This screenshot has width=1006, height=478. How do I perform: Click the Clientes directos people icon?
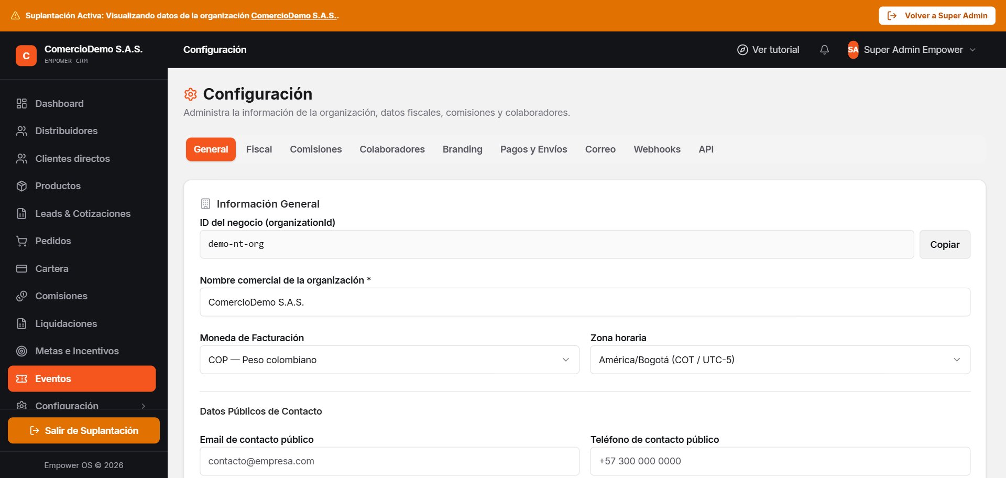tap(21, 159)
